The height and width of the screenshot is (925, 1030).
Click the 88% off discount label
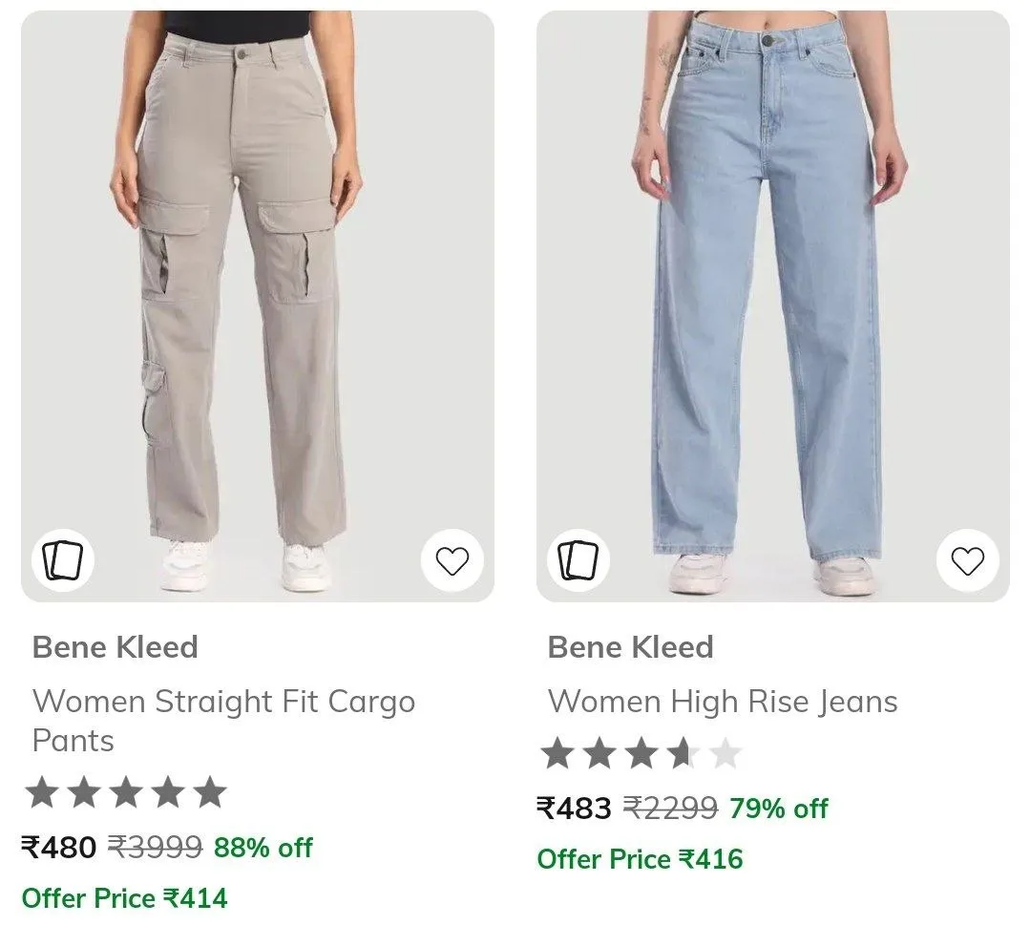click(x=263, y=848)
